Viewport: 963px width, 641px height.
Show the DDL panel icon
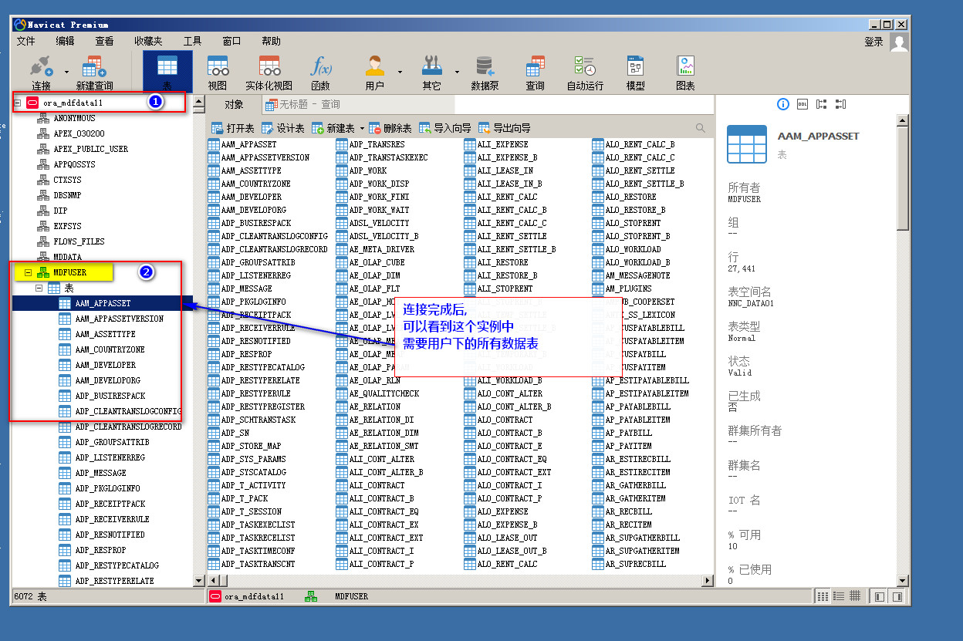pyautogui.click(x=802, y=104)
